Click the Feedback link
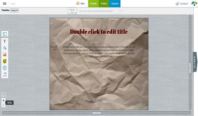 tap(184, 4)
